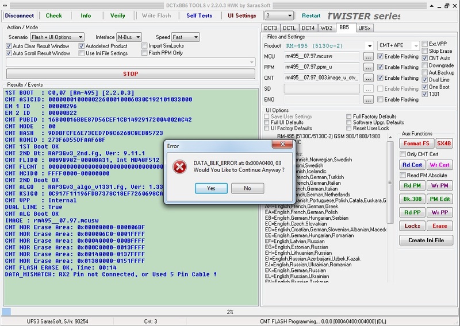Click No in the Error dialog
Viewport: 460px width, 326px height.
coord(247,188)
